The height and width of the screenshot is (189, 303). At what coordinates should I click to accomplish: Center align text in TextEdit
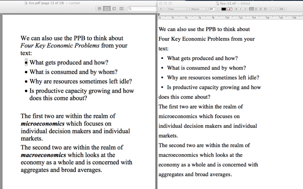(x=256, y=9)
